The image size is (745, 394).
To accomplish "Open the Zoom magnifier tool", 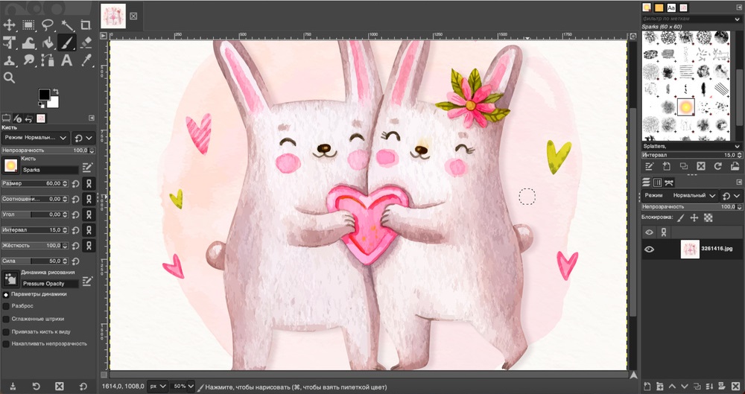I will [10, 78].
